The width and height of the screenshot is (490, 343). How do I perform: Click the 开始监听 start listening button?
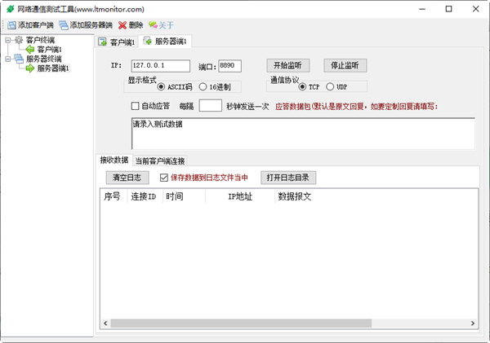click(x=288, y=65)
